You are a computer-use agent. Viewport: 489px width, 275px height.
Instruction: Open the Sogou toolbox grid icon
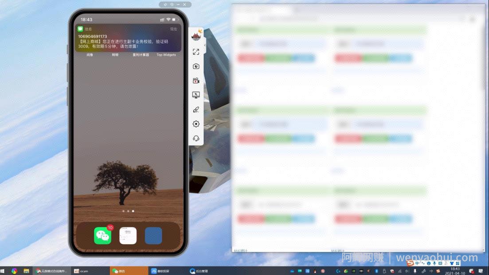click(x=458, y=263)
